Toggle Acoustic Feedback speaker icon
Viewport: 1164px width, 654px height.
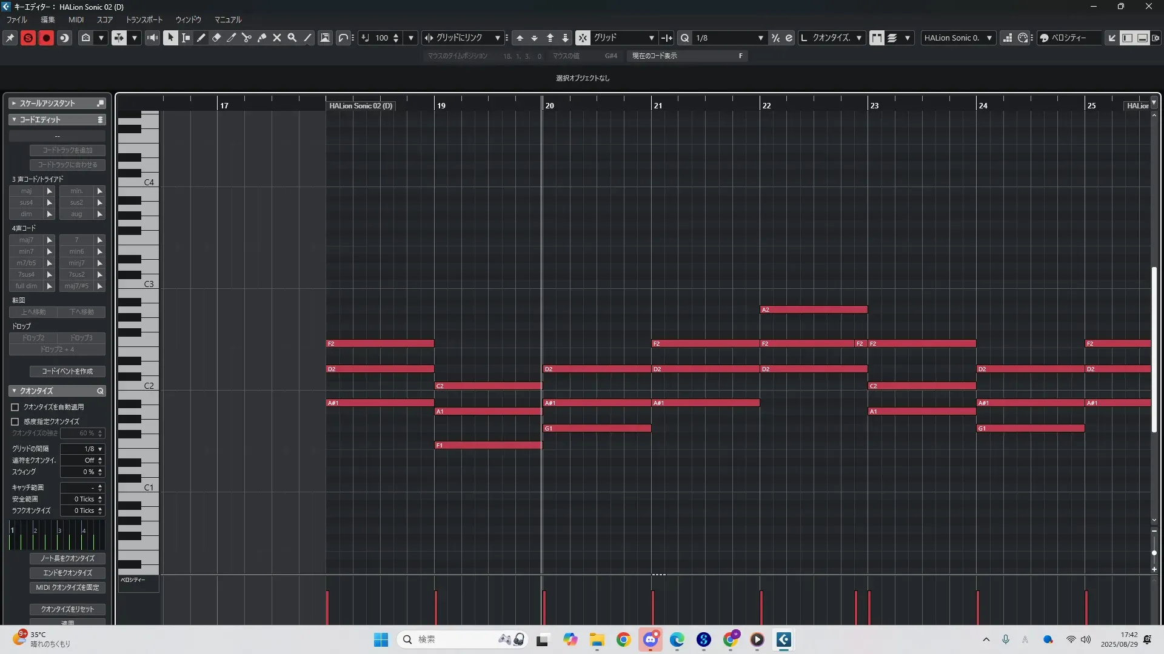(x=152, y=38)
